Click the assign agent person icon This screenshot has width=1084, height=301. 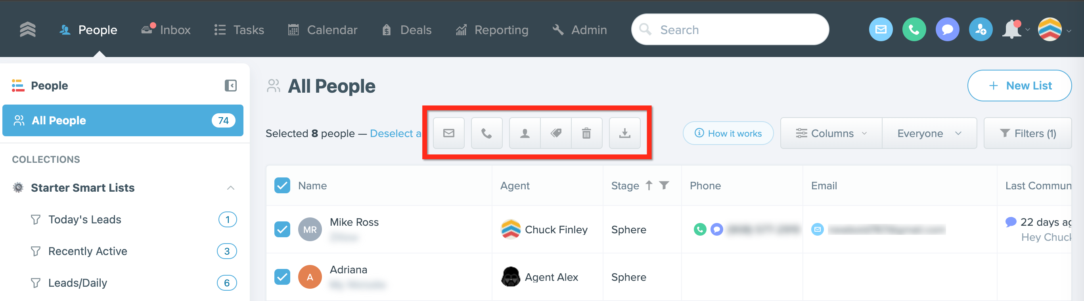coord(525,133)
